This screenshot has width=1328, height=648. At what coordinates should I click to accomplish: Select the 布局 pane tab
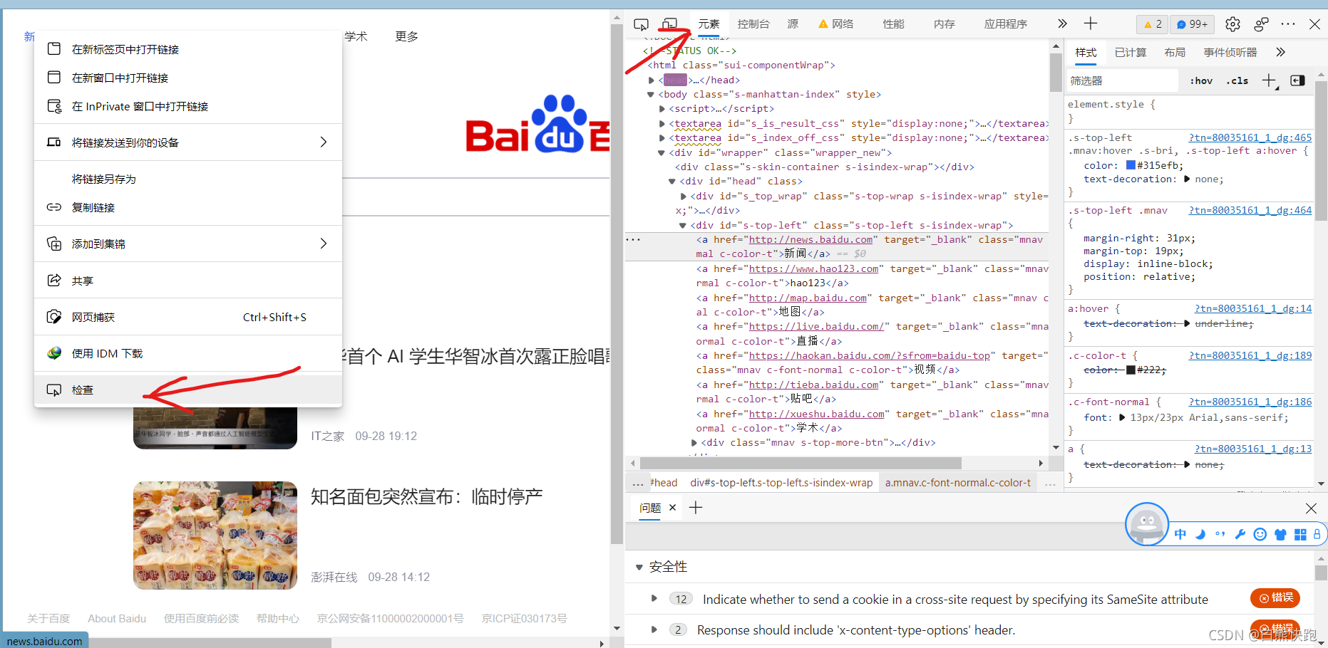1175,53
